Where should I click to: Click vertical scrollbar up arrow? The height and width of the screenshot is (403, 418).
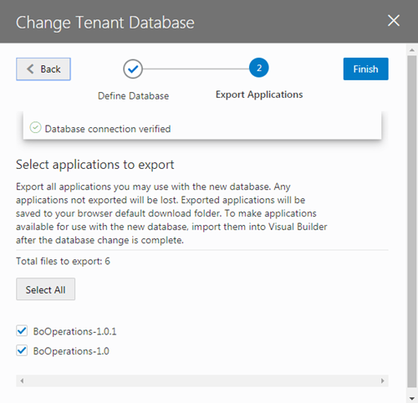412,50
